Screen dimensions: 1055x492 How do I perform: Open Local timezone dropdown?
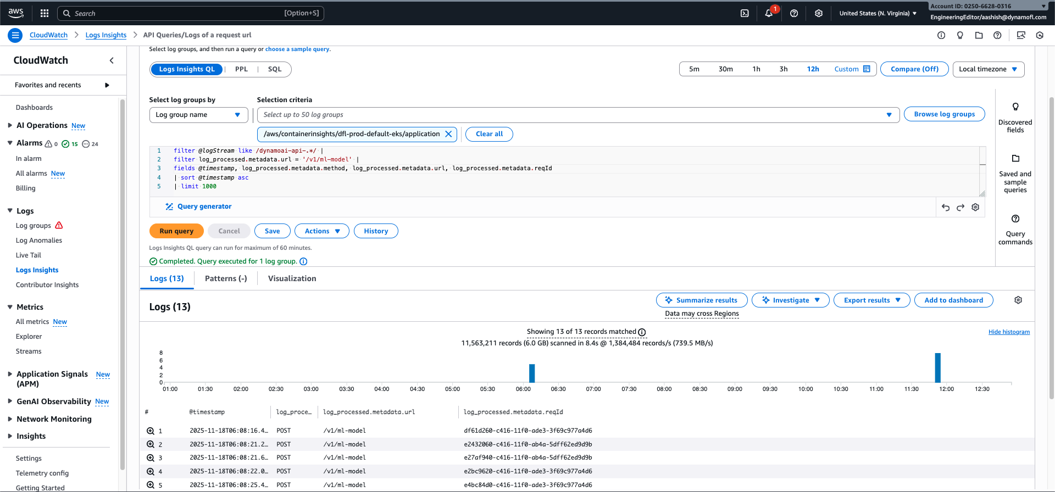pyautogui.click(x=989, y=69)
